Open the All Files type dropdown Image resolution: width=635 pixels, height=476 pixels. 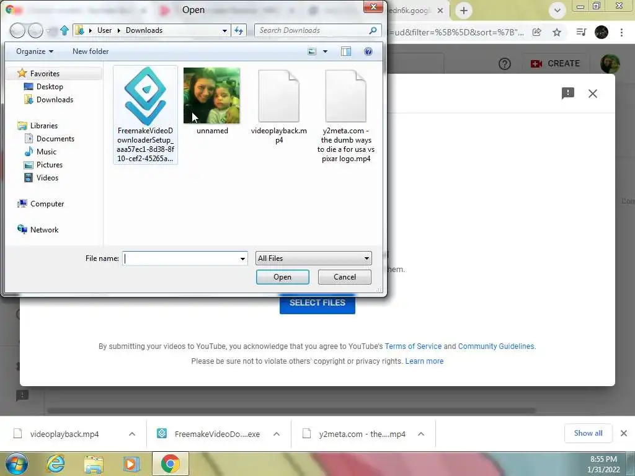[x=313, y=258]
